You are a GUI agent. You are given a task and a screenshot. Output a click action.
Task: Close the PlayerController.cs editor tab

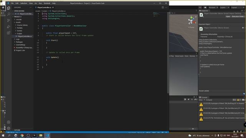pyautogui.click(x=53, y=7)
